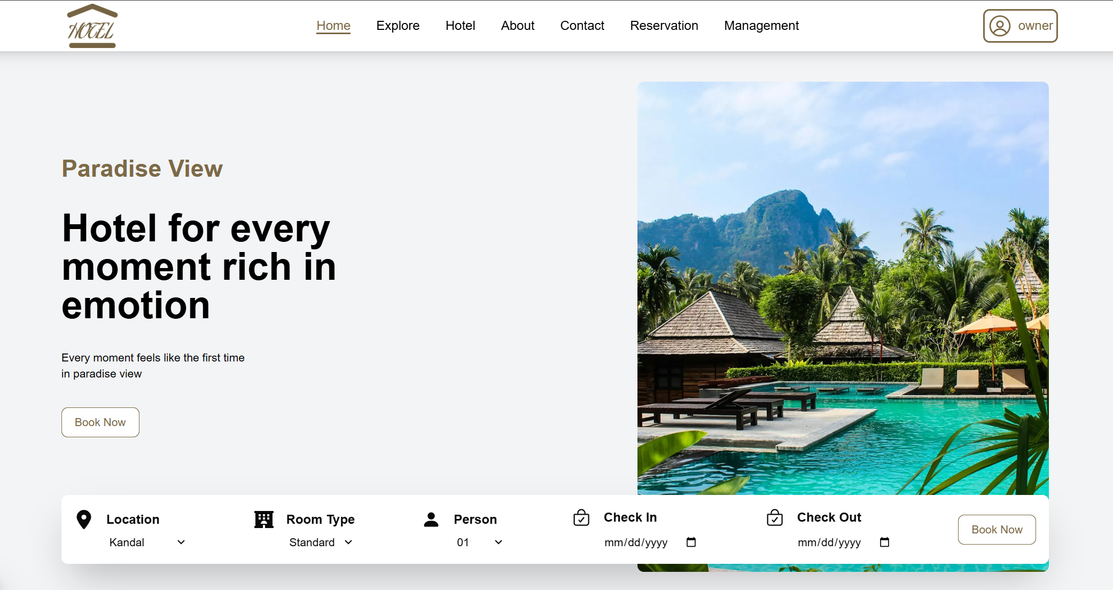This screenshot has height=590, width=1113.
Task: Click the Hotel logo icon
Action: point(92,26)
